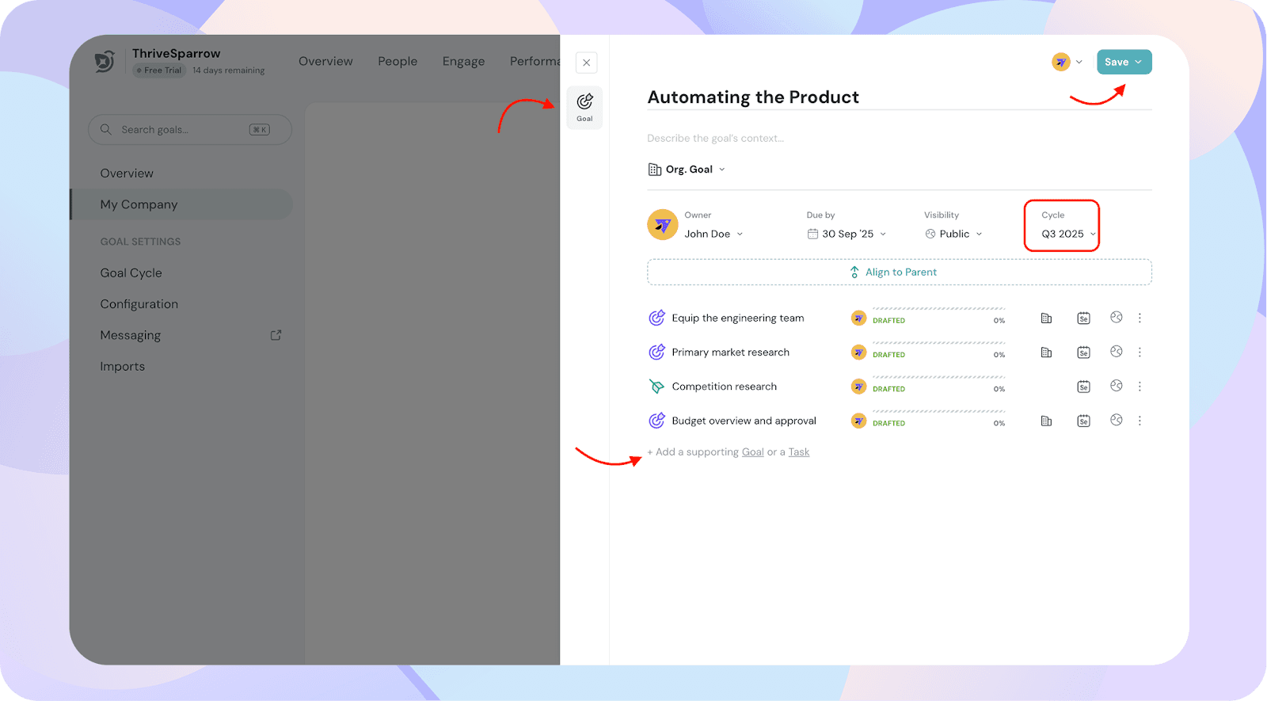Open the Owner dropdown showing John Doe

click(x=713, y=234)
